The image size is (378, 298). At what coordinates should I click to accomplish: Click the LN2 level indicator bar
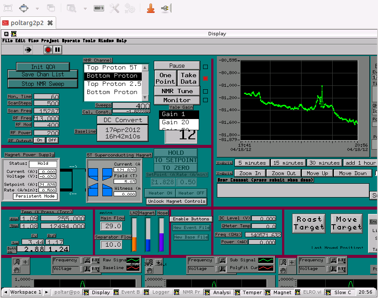click(134, 235)
